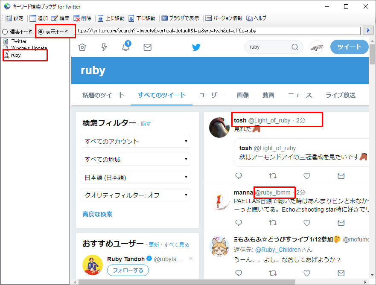The image size is (376, 285).
Task: Switch to ユーザー tab
Action: coord(211,95)
